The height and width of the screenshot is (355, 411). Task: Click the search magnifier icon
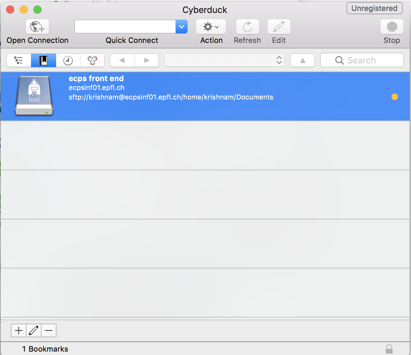tap(340, 60)
